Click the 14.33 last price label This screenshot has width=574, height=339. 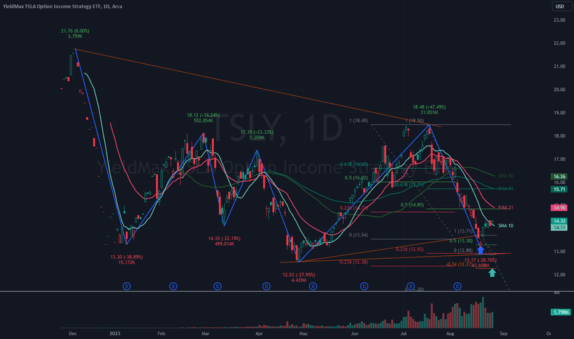559,221
